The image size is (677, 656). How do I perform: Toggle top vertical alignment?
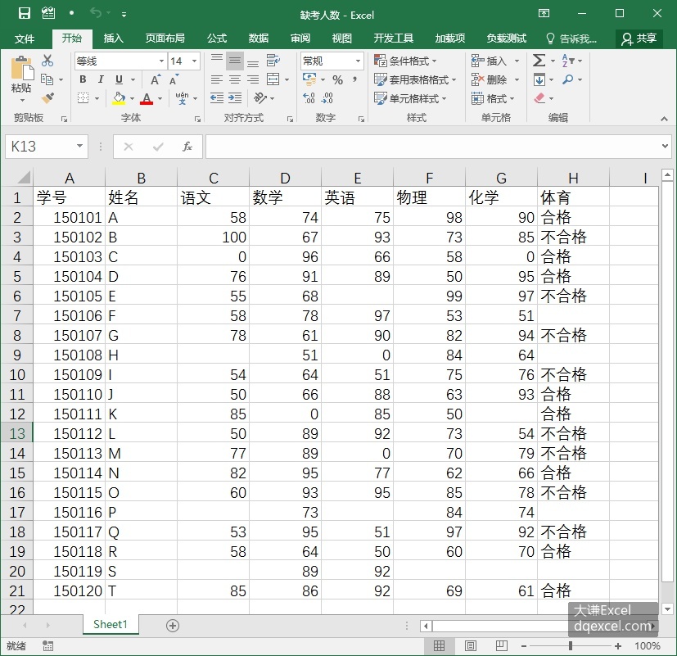click(217, 61)
